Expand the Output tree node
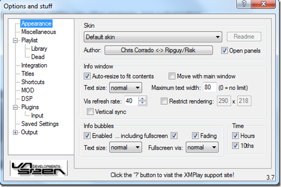The height and width of the screenshot is (187, 281). pyautogui.click(x=15, y=133)
